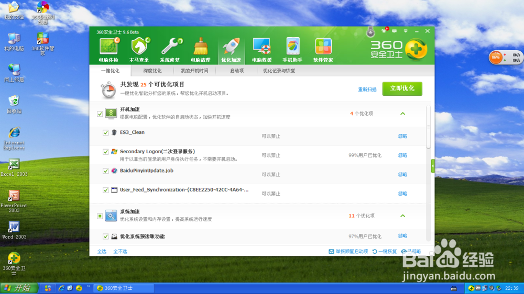
Task: Toggle the 开机加速 group checkbox
Action: click(100, 114)
